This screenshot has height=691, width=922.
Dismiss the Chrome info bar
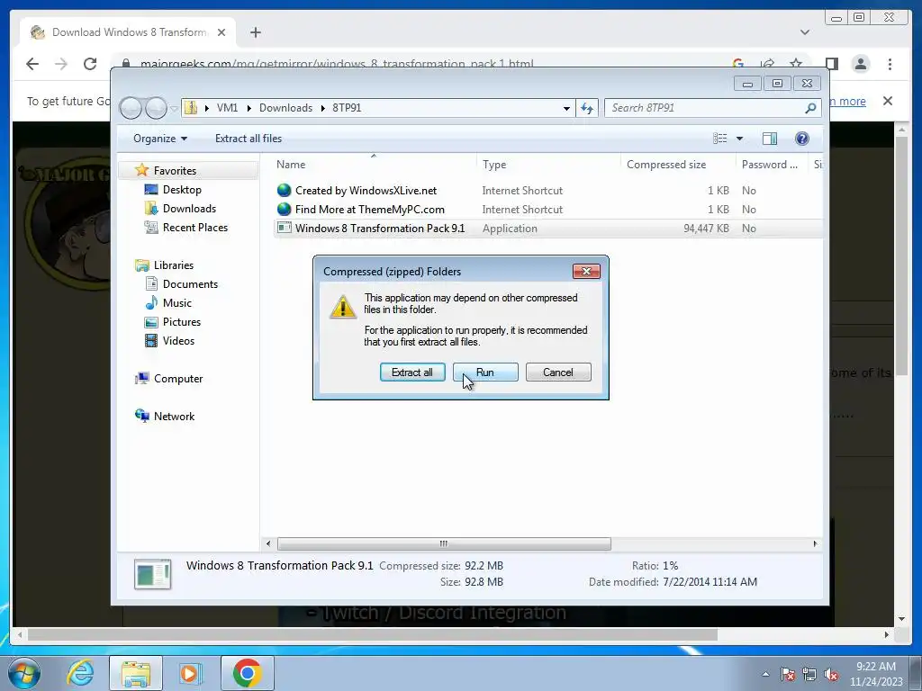(x=888, y=101)
